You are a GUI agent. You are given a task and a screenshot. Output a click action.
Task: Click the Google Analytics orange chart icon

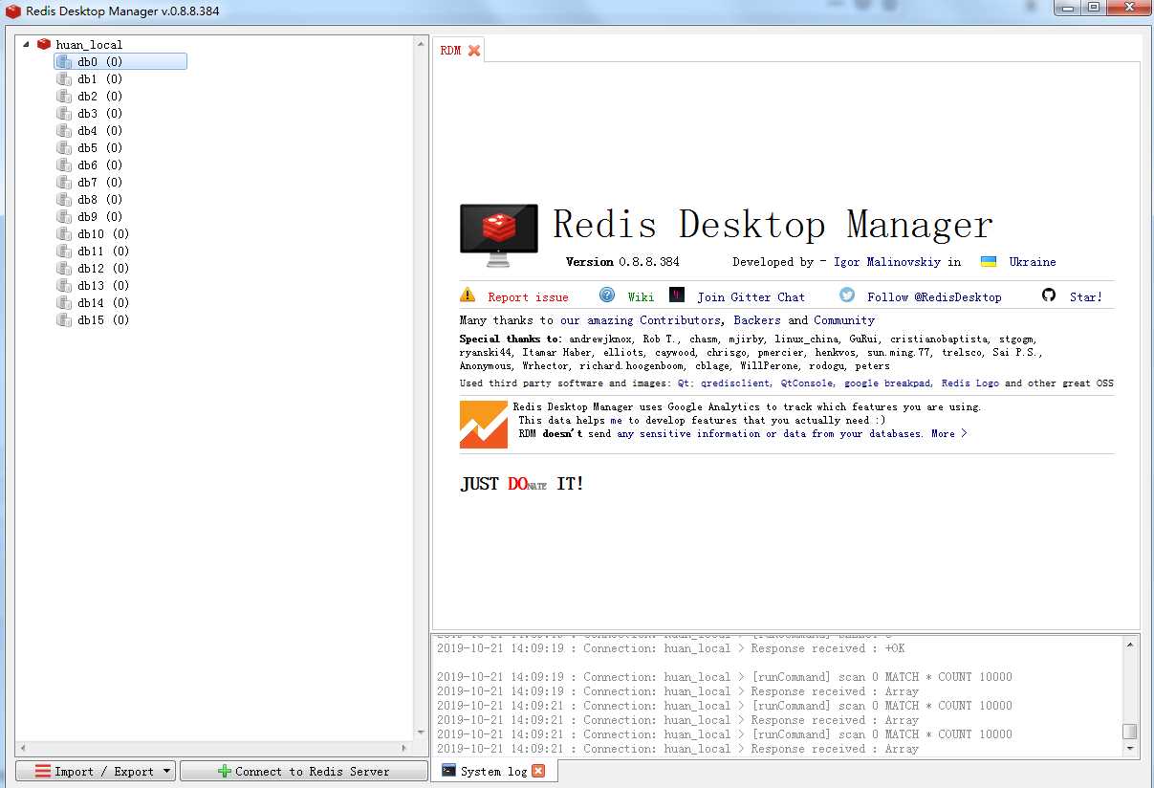[x=484, y=424]
